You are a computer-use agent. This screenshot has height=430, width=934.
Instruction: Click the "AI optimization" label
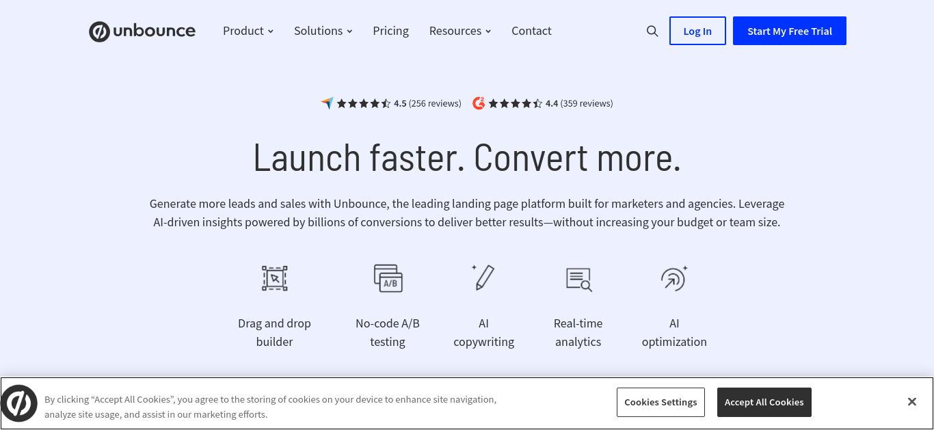pyautogui.click(x=674, y=333)
